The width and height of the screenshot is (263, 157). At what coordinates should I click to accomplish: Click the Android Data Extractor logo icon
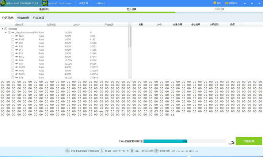click(45, 3)
